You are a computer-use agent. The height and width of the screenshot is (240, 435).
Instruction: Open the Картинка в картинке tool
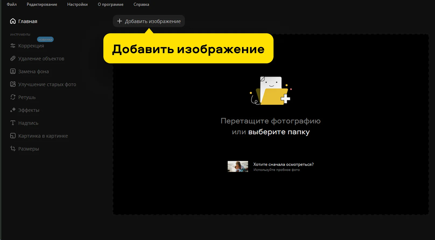(x=43, y=136)
